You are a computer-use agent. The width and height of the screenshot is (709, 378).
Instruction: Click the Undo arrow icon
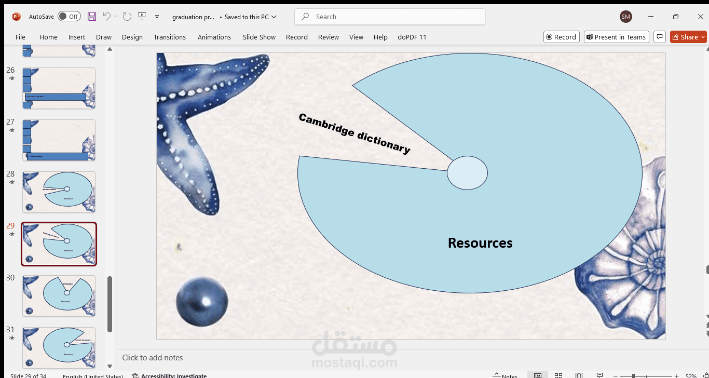(x=106, y=17)
